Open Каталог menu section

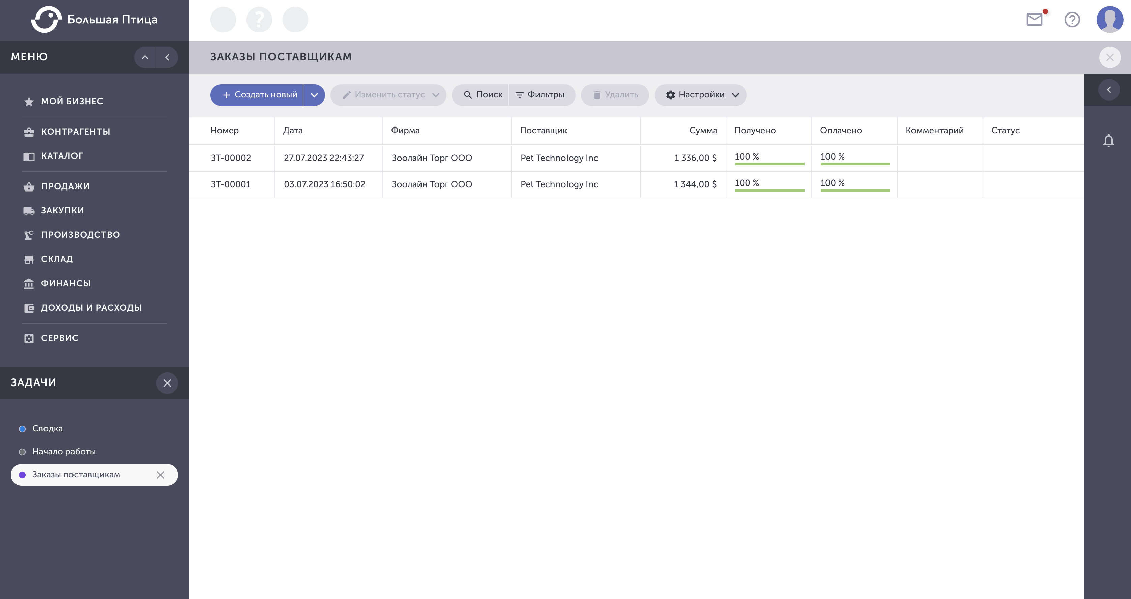pyautogui.click(x=62, y=156)
